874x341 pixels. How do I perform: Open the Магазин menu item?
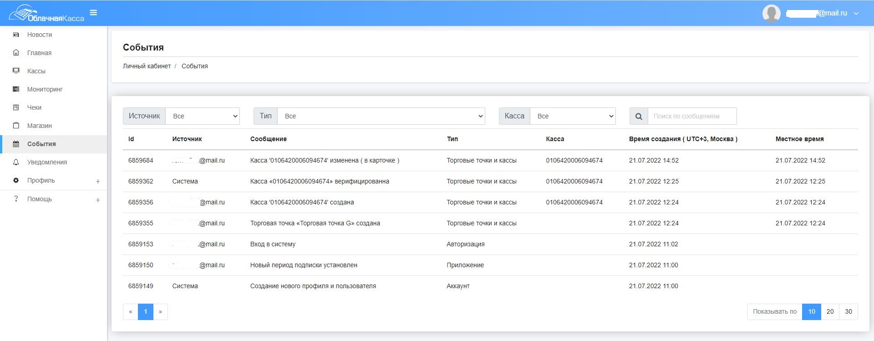40,126
